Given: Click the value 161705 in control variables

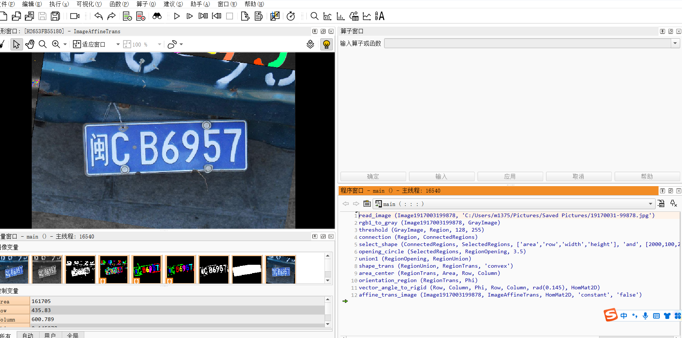Looking at the screenshot, I should (41, 301).
